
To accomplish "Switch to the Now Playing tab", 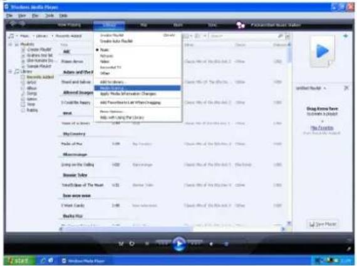I will coord(70,25).
